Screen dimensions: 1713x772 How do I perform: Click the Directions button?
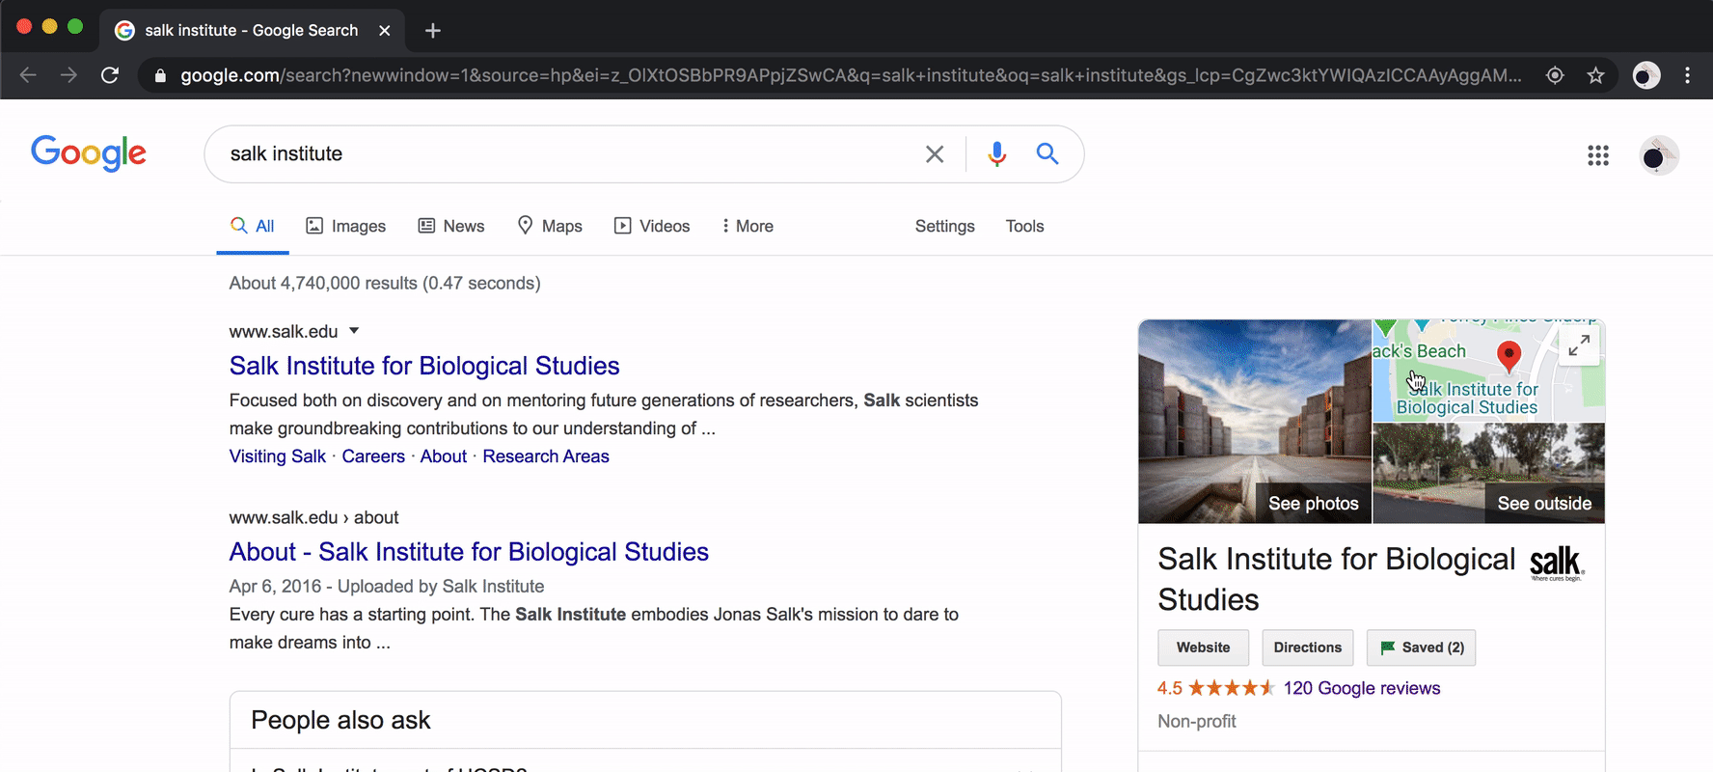click(1308, 648)
